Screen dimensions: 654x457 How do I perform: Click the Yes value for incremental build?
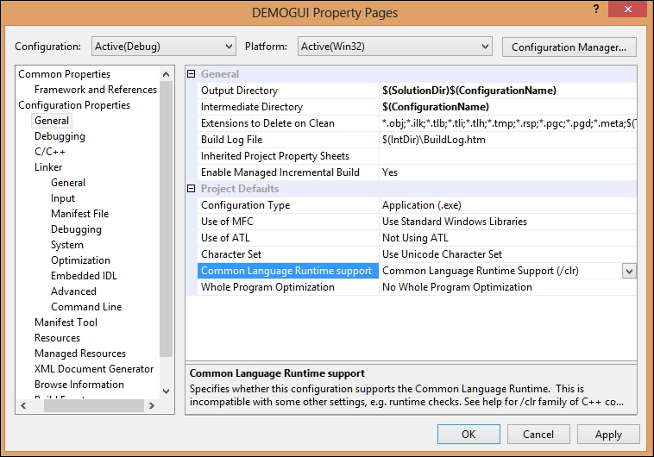click(390, 172)
